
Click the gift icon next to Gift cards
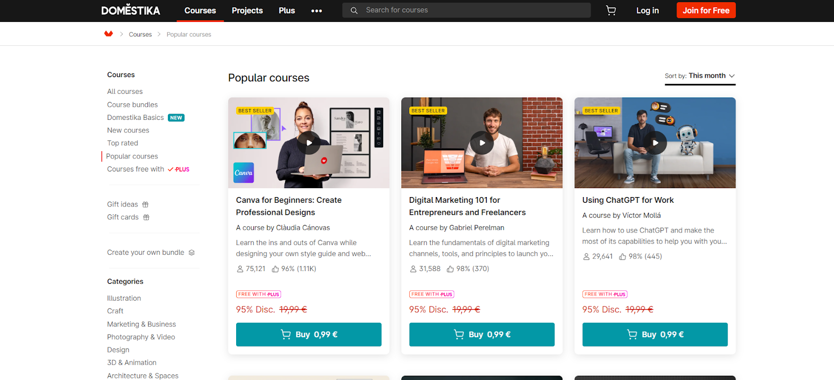(146, 217)
